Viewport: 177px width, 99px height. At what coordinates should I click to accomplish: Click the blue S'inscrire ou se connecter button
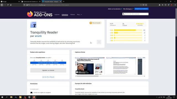click(x=141, y=9)
